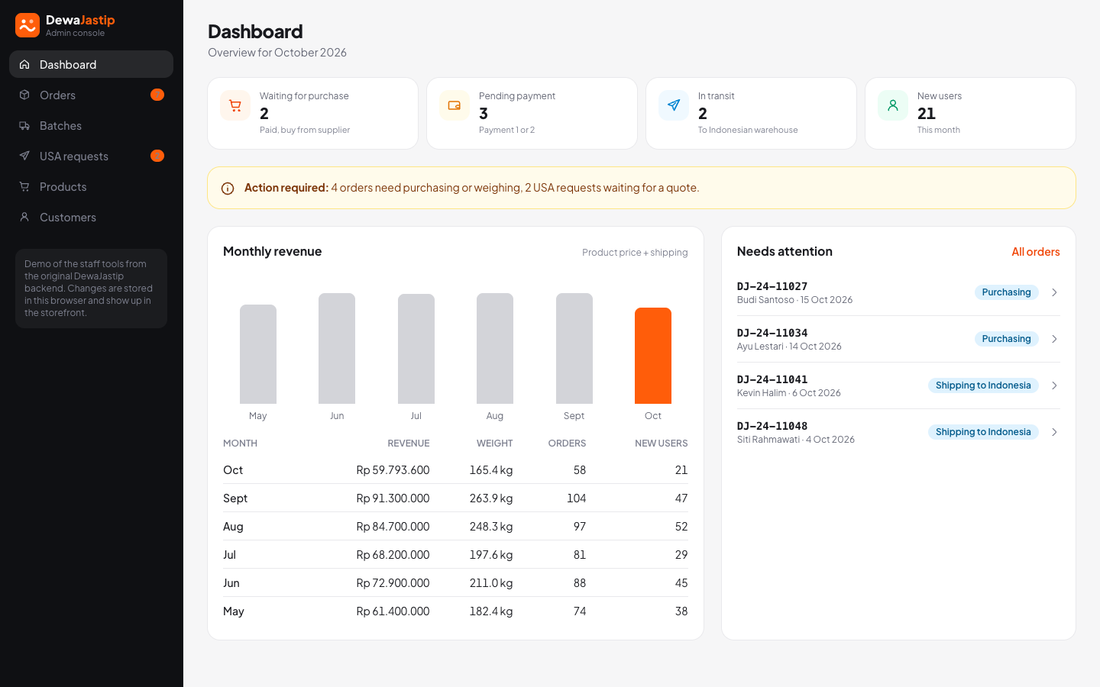This screenshot has height=687, width=1100.
Task: Click the Sept revenue bar in chart
Action: (574, 348)
